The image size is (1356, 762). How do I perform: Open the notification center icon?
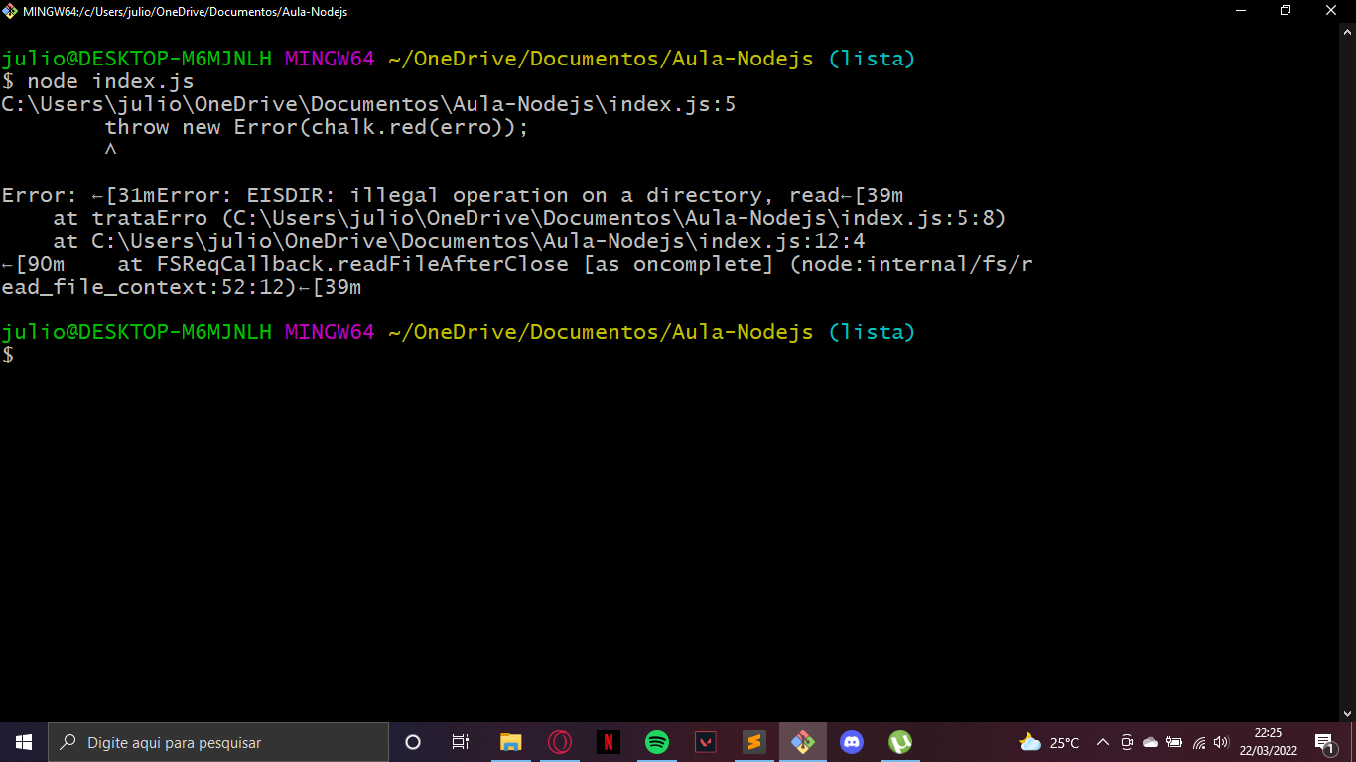coord(1323,742)
